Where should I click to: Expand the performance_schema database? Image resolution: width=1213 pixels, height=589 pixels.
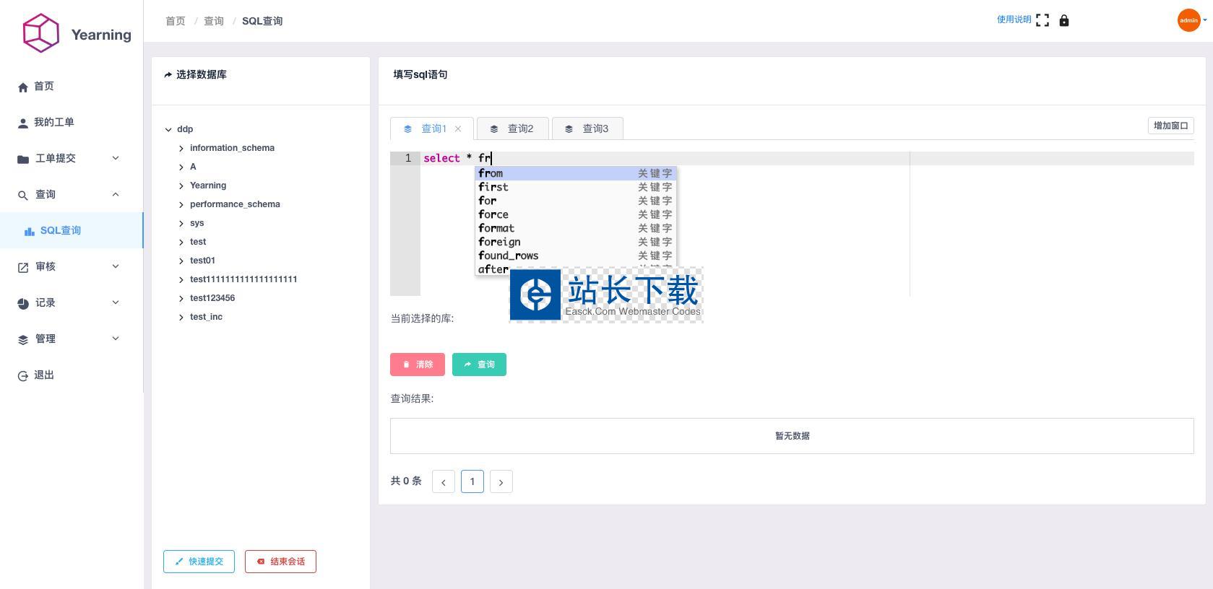(x=181, y=205)
